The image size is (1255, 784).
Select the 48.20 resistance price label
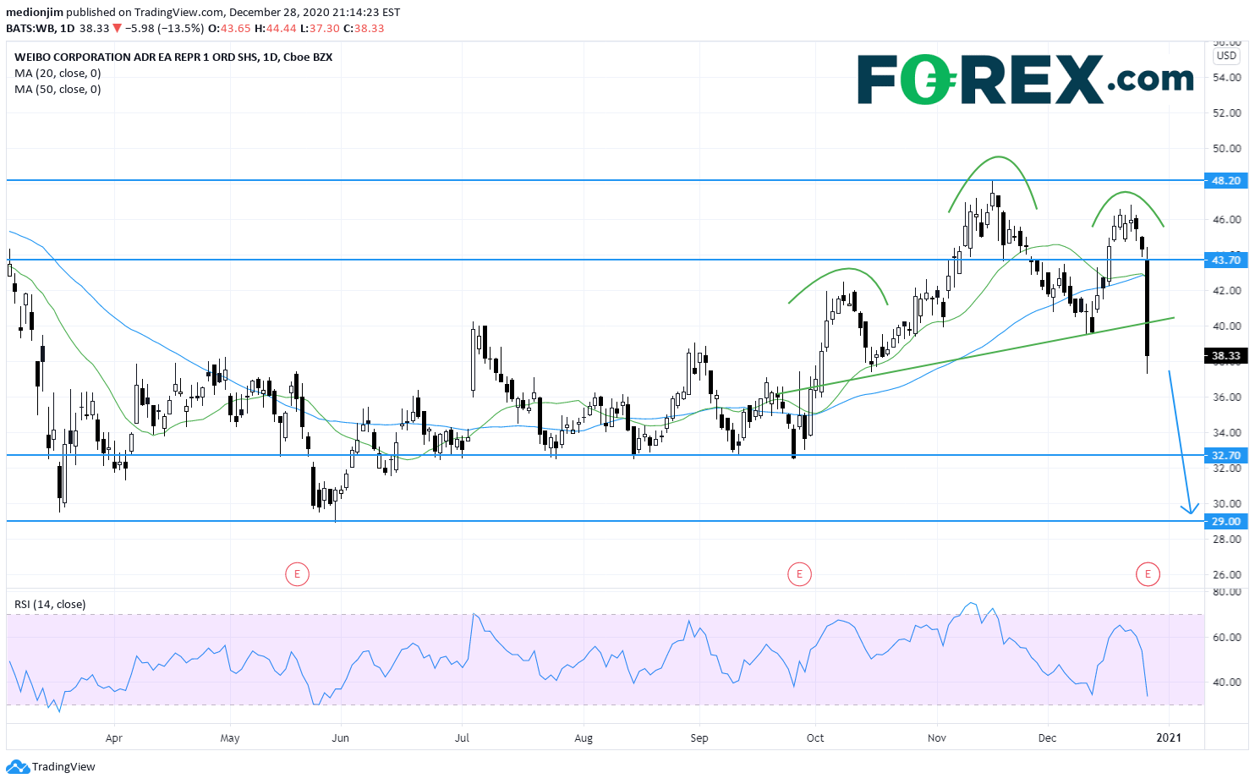click(1225, 181)
